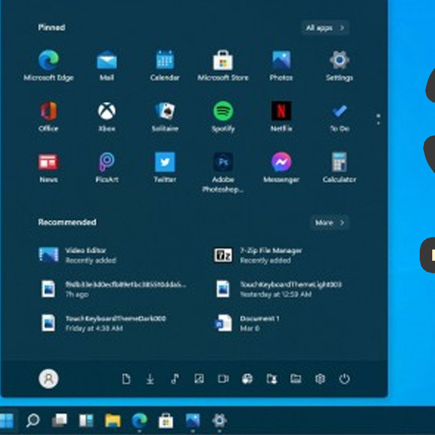The height and width of the screenshot is (435, 435).
Task: Open the Calendar app
Action: pos(165,65)
